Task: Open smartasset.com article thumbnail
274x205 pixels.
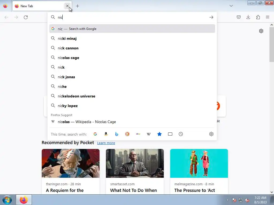Action: click(x=135, y=163)
